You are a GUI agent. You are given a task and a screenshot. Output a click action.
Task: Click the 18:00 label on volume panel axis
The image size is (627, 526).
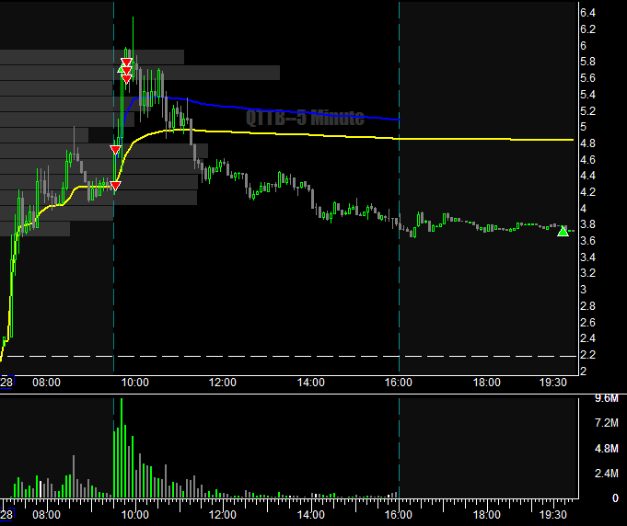487,515
